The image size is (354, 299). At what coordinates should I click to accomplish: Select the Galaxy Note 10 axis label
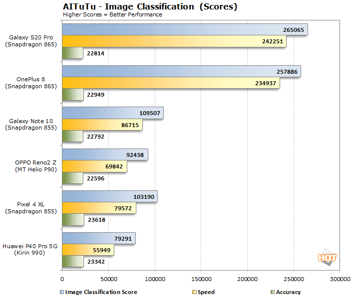tap(31, 125)
